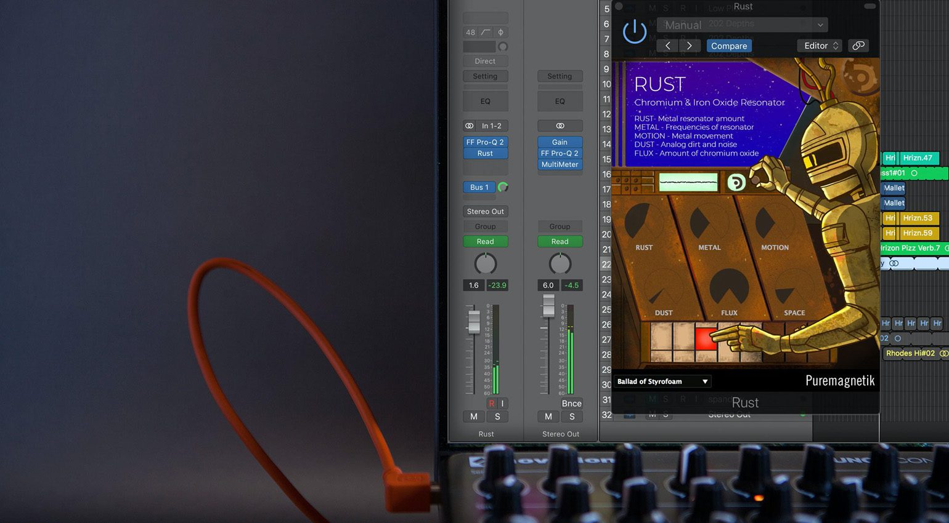Select the Rhodes Hi#02 region
The height and width of the screenshot is (523, 949).
[916, 353]
